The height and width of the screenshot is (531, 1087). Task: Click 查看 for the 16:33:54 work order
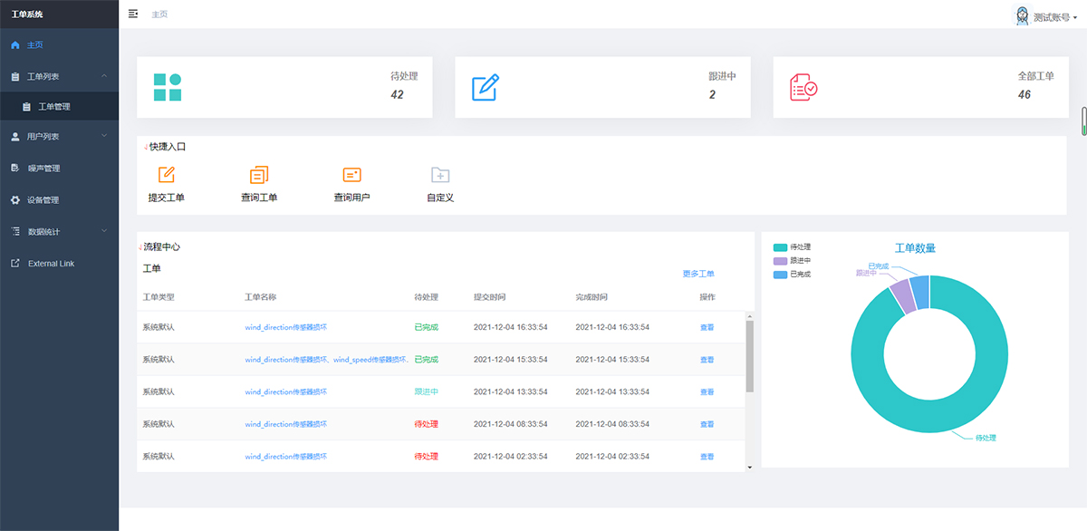[x=707, y=327]
